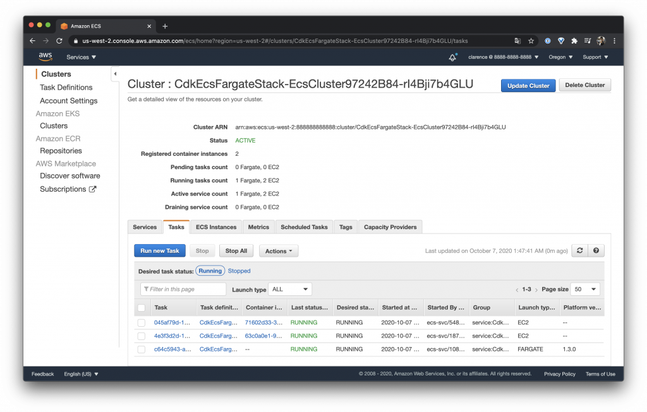
Task: Sort by the Last status column header
Action: click(x=310, y=307)
